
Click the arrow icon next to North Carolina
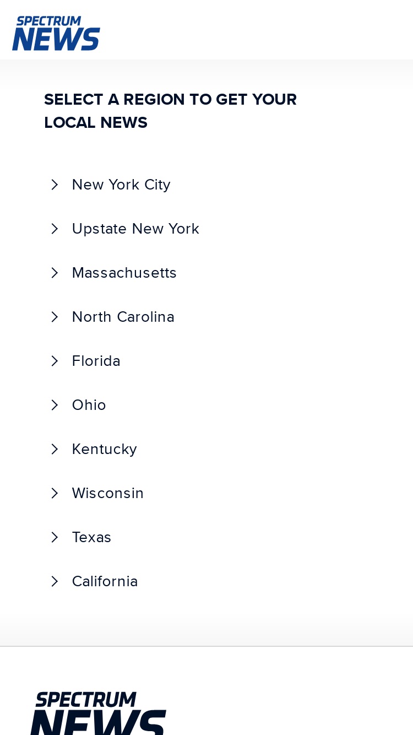(55, 317)
